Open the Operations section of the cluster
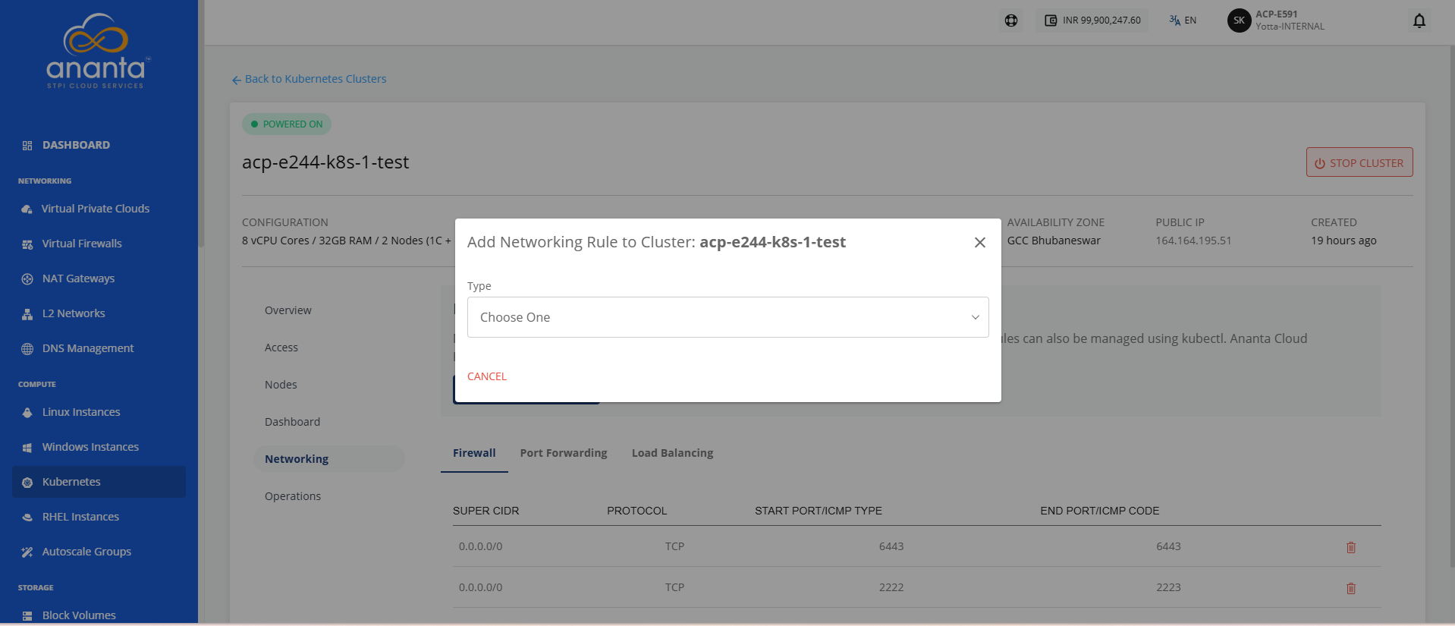 pos(293,496)
